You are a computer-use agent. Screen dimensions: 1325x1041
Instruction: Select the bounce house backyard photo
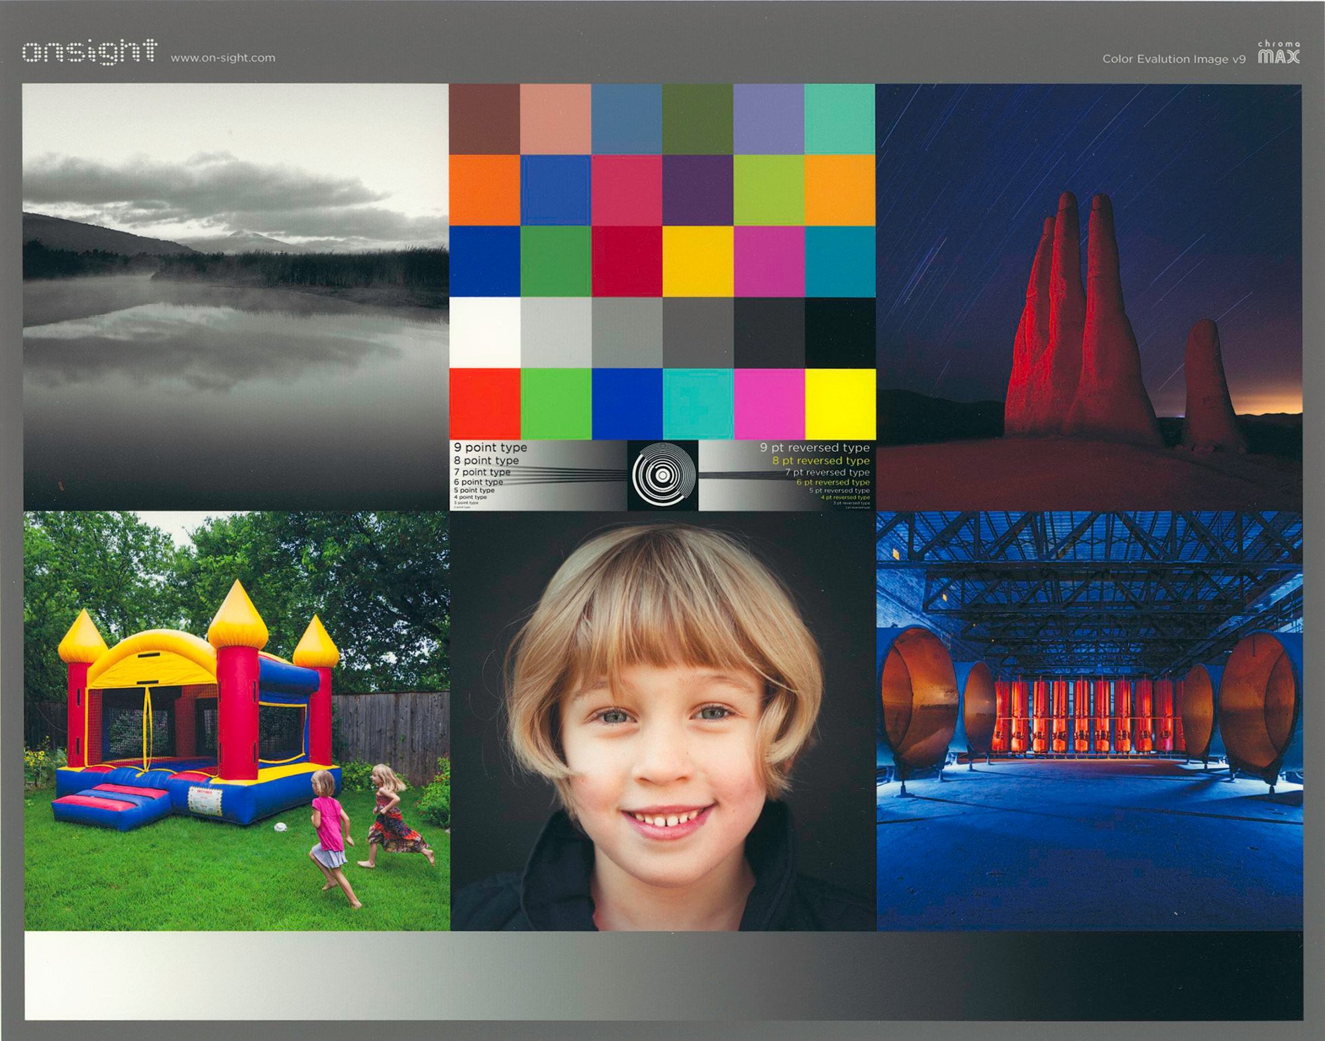click(237, 720)
